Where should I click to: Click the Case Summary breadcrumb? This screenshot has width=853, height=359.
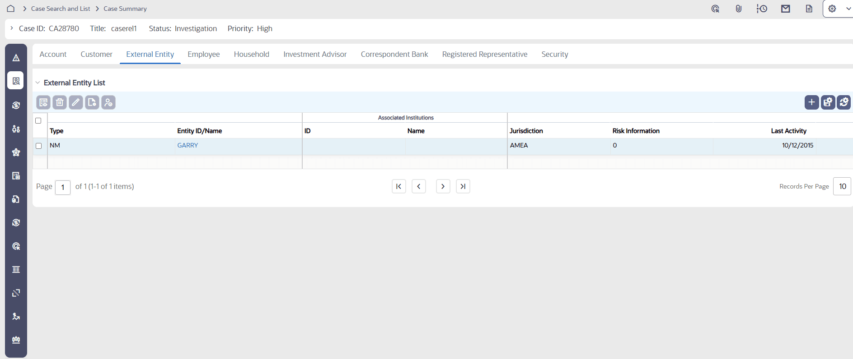tap(125, 9)
